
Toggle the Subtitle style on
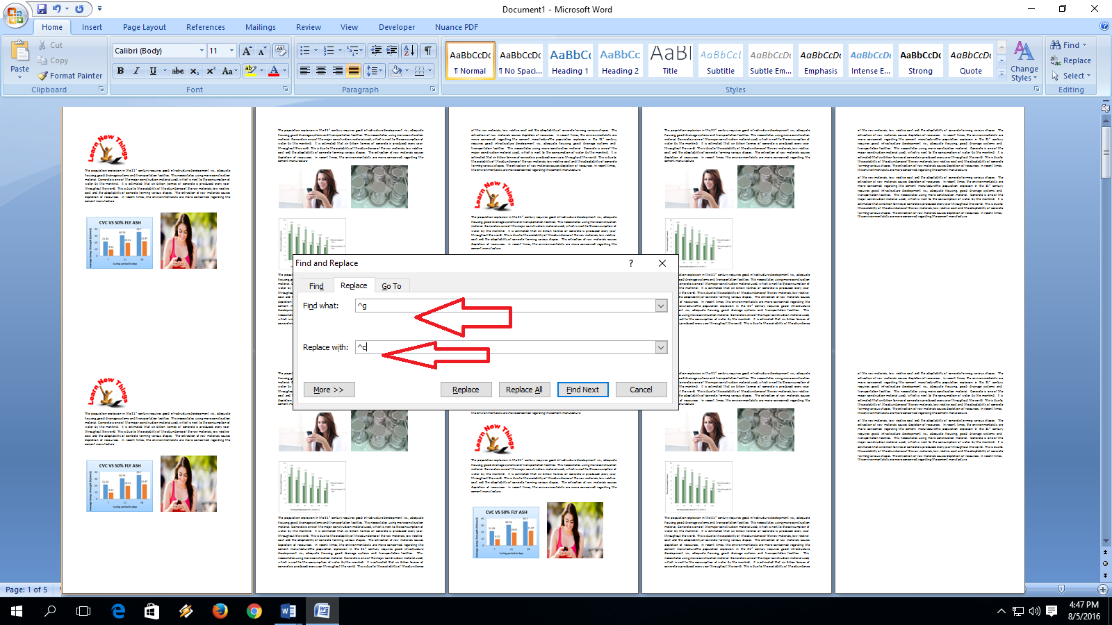click(720, 60)
